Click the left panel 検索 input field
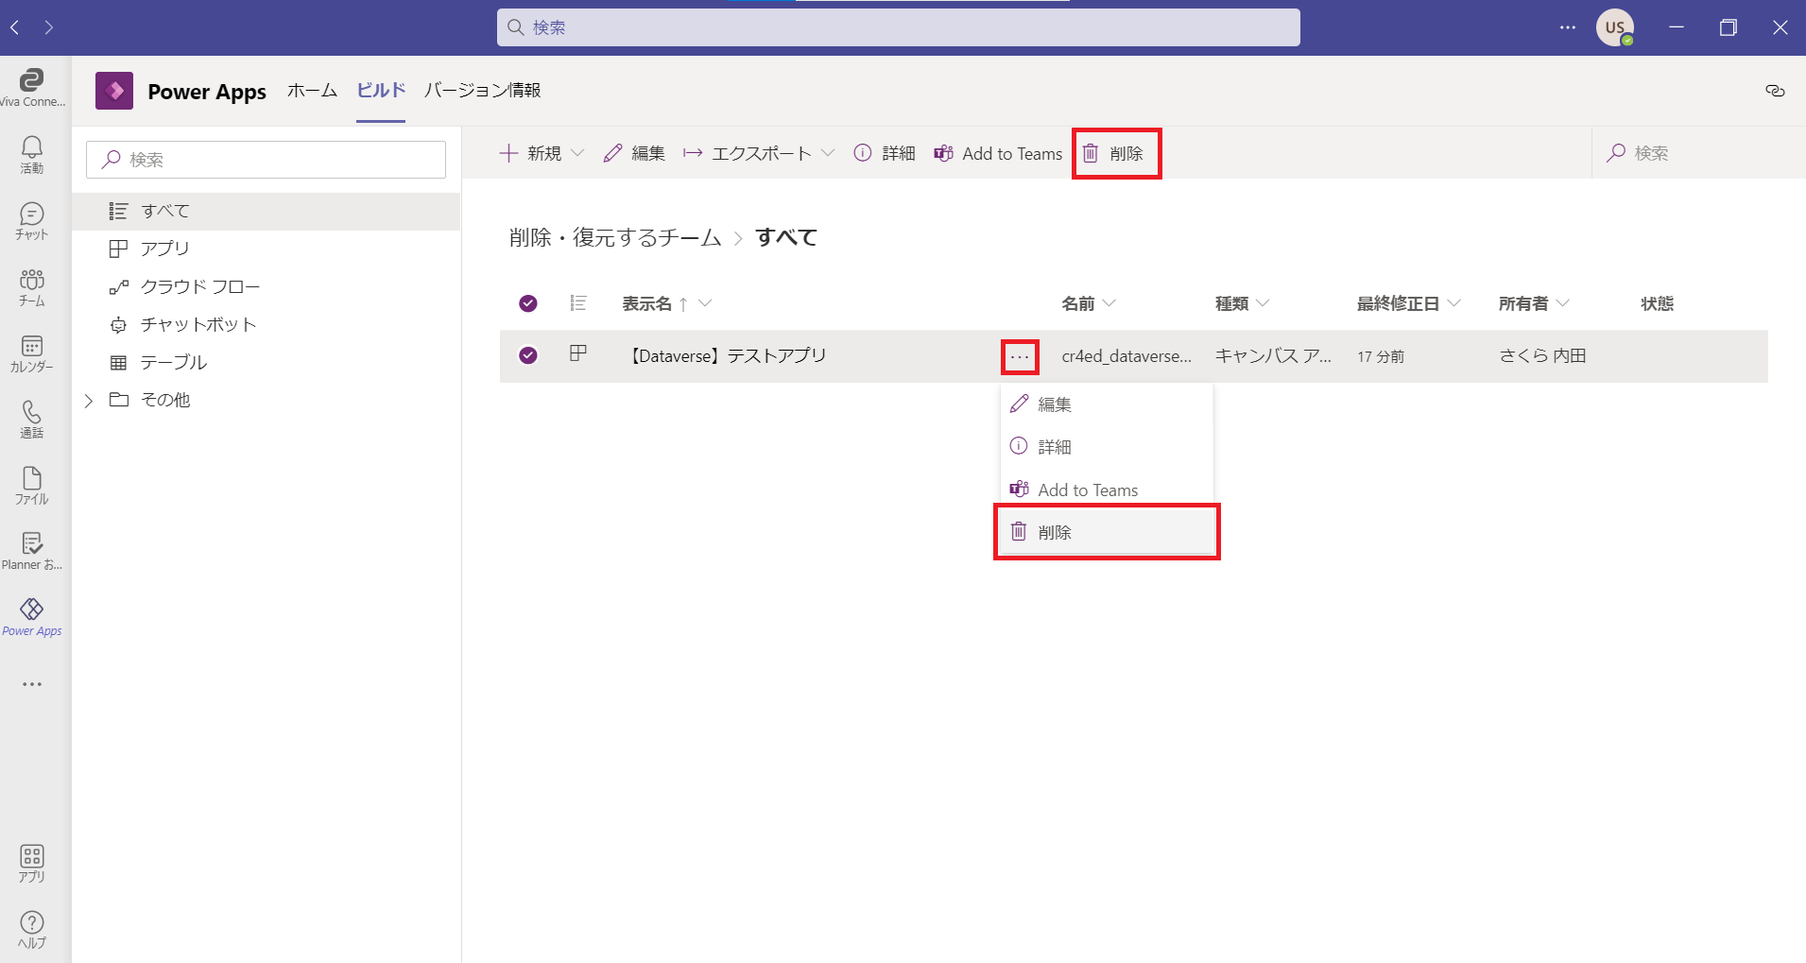 266,160
